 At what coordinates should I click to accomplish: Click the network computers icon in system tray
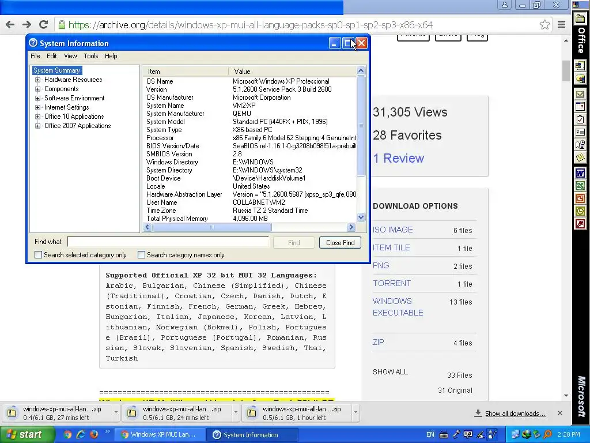515,434
